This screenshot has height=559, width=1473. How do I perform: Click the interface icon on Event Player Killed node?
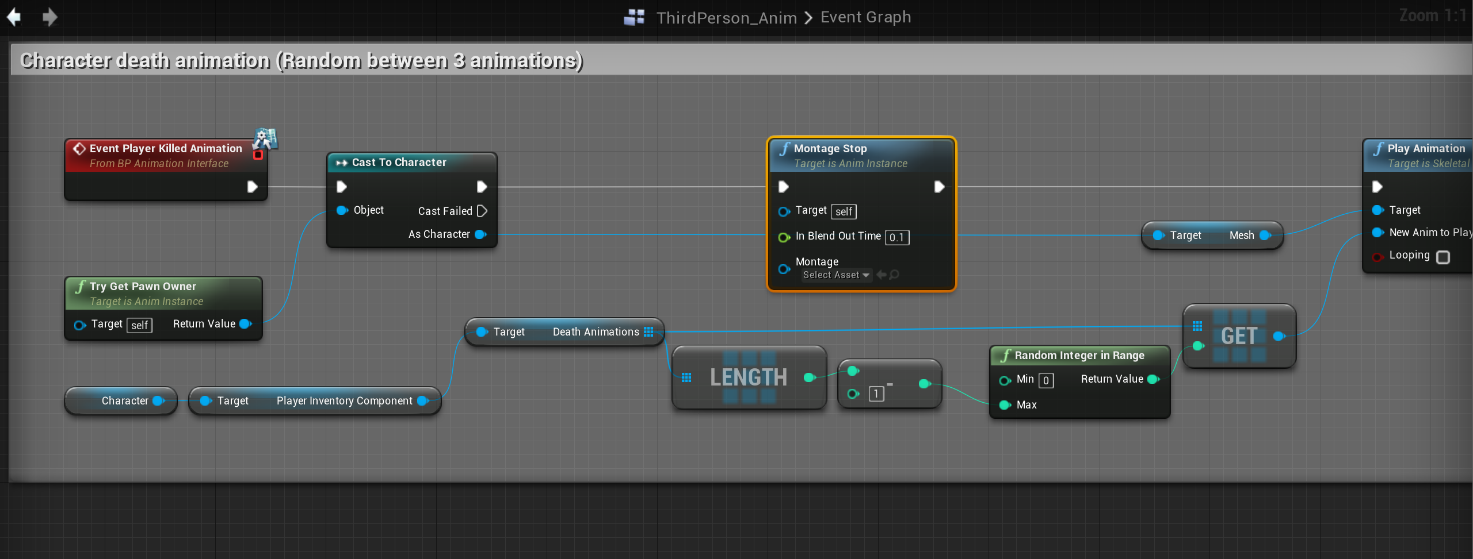coord(266,138)
